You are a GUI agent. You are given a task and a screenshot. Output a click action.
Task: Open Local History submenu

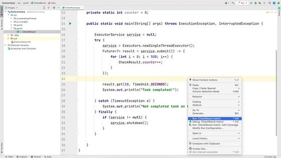[x=215, y=139]
